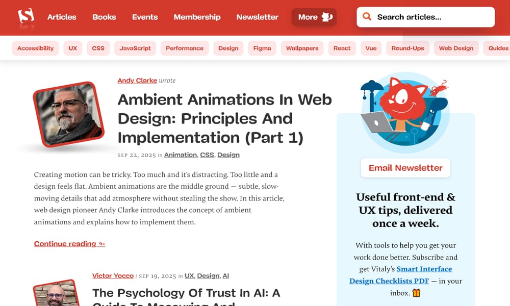Click the red cat mascot illustration
This screenshot has height=306, width=510.
[405, 110]
